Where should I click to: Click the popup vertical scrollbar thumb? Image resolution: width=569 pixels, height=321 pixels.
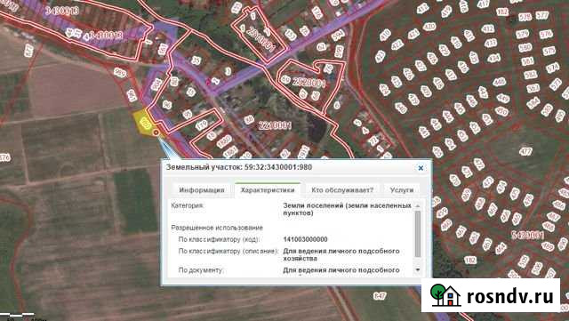418,234
